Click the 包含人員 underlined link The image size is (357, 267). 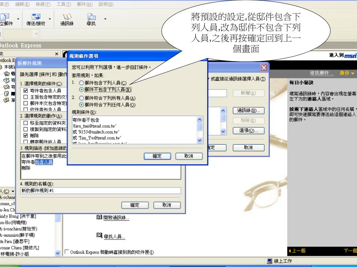(44, 162)
